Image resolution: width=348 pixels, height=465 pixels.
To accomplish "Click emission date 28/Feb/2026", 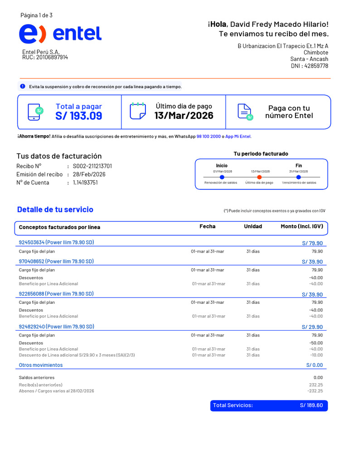I will 89,174.
